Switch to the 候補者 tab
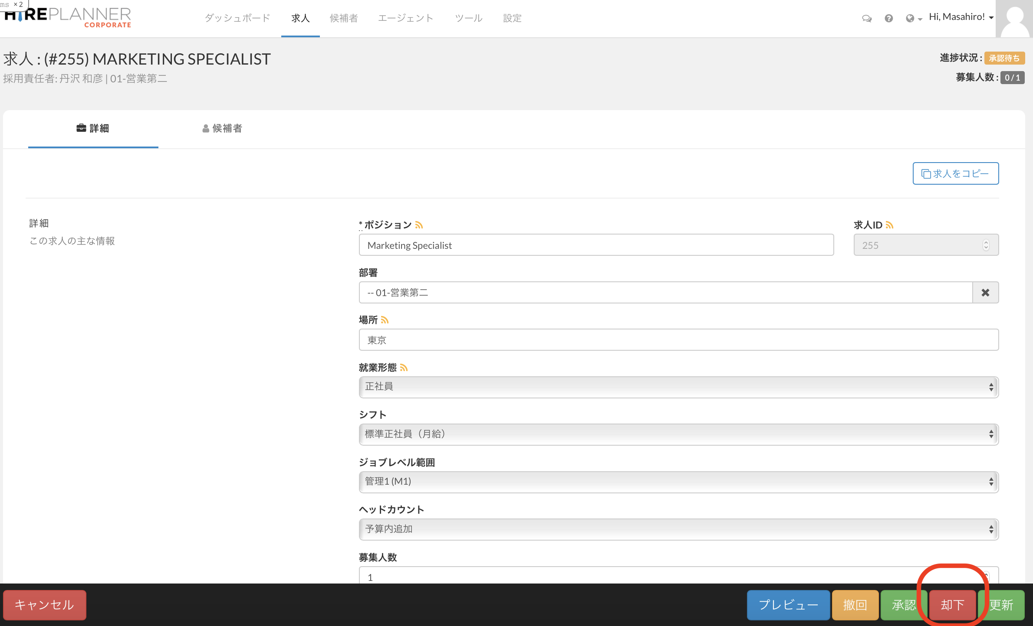This screenshot has height=626, width=1033. 222,128
